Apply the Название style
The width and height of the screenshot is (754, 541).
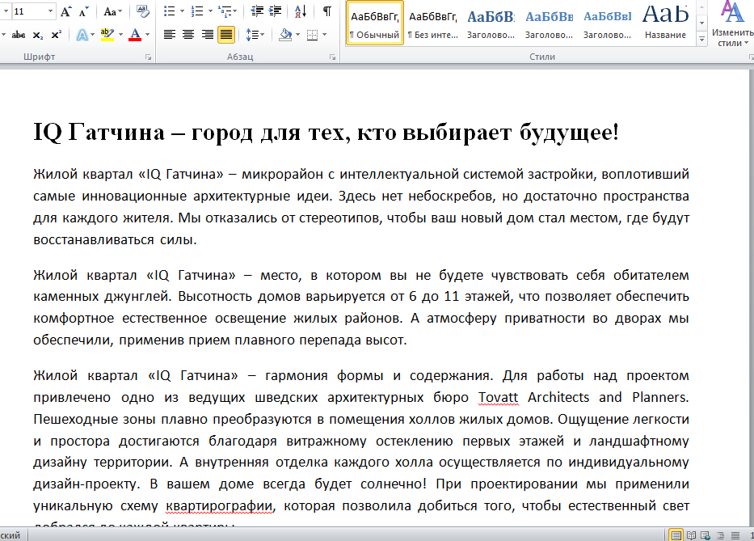[x=666, y=23]
